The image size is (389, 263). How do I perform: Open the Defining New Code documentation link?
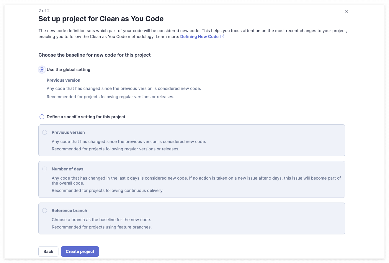[200, 37]
